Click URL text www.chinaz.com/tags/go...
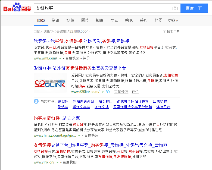 tap(55, 136)
